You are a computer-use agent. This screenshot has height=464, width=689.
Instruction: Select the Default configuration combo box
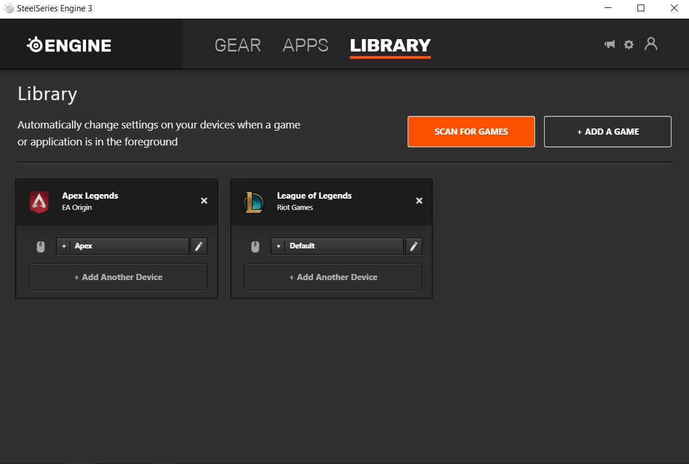tap(337, 246)
